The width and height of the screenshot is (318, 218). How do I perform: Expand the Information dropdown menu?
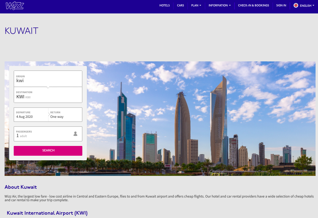220,5
